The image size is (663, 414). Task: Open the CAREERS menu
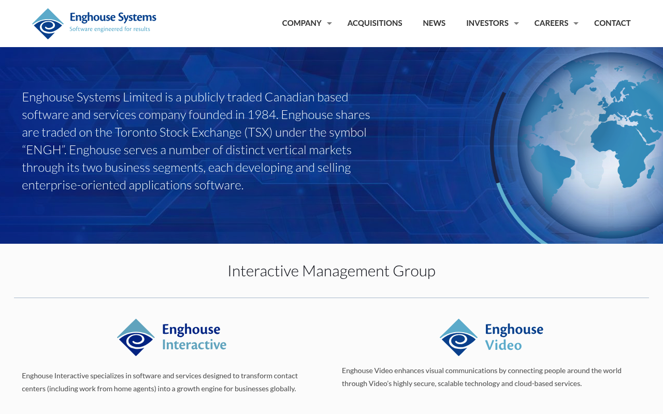tap(551, 23)
